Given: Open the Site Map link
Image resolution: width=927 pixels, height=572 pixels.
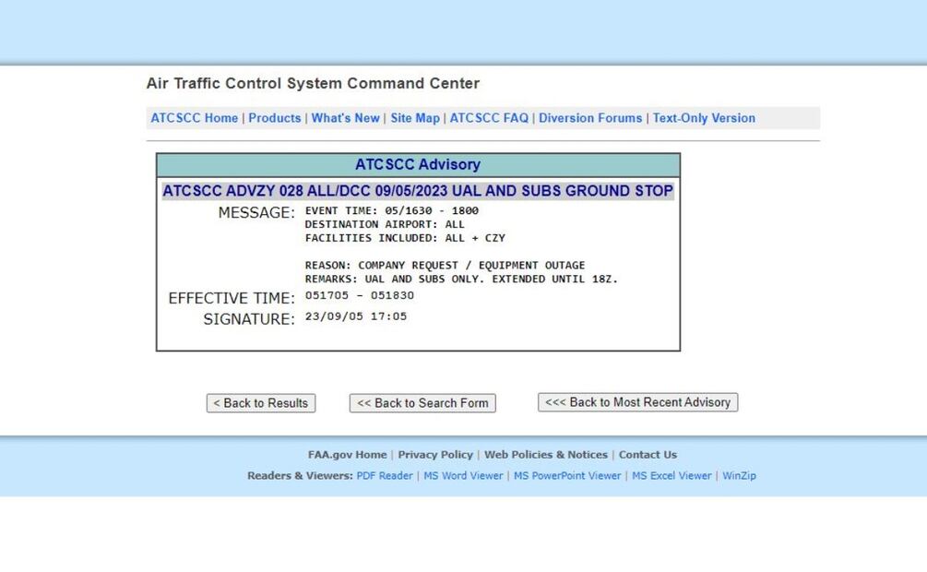Looking at the screenshot, I should (x=415, y=118).
